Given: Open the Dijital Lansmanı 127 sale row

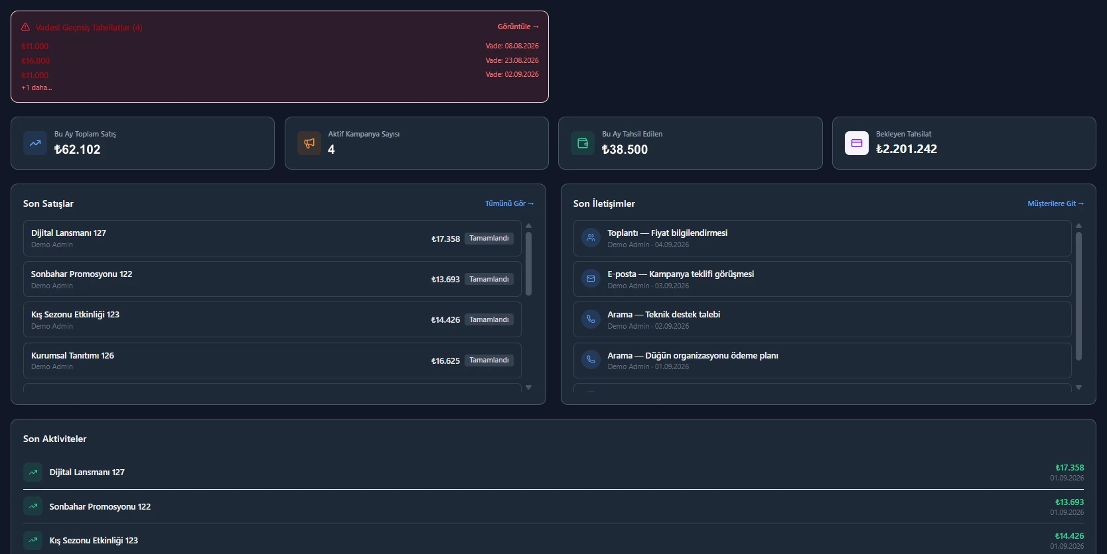Looking at the screenshot, I should pos(272,239).
